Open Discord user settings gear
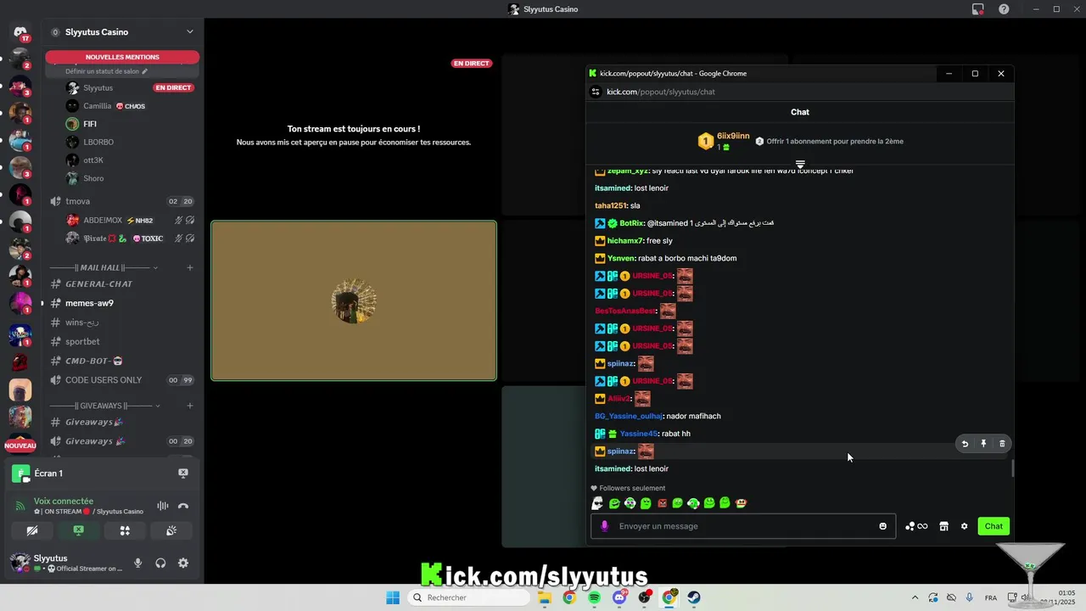This screenshot has width=1086, height=611. 183,563
